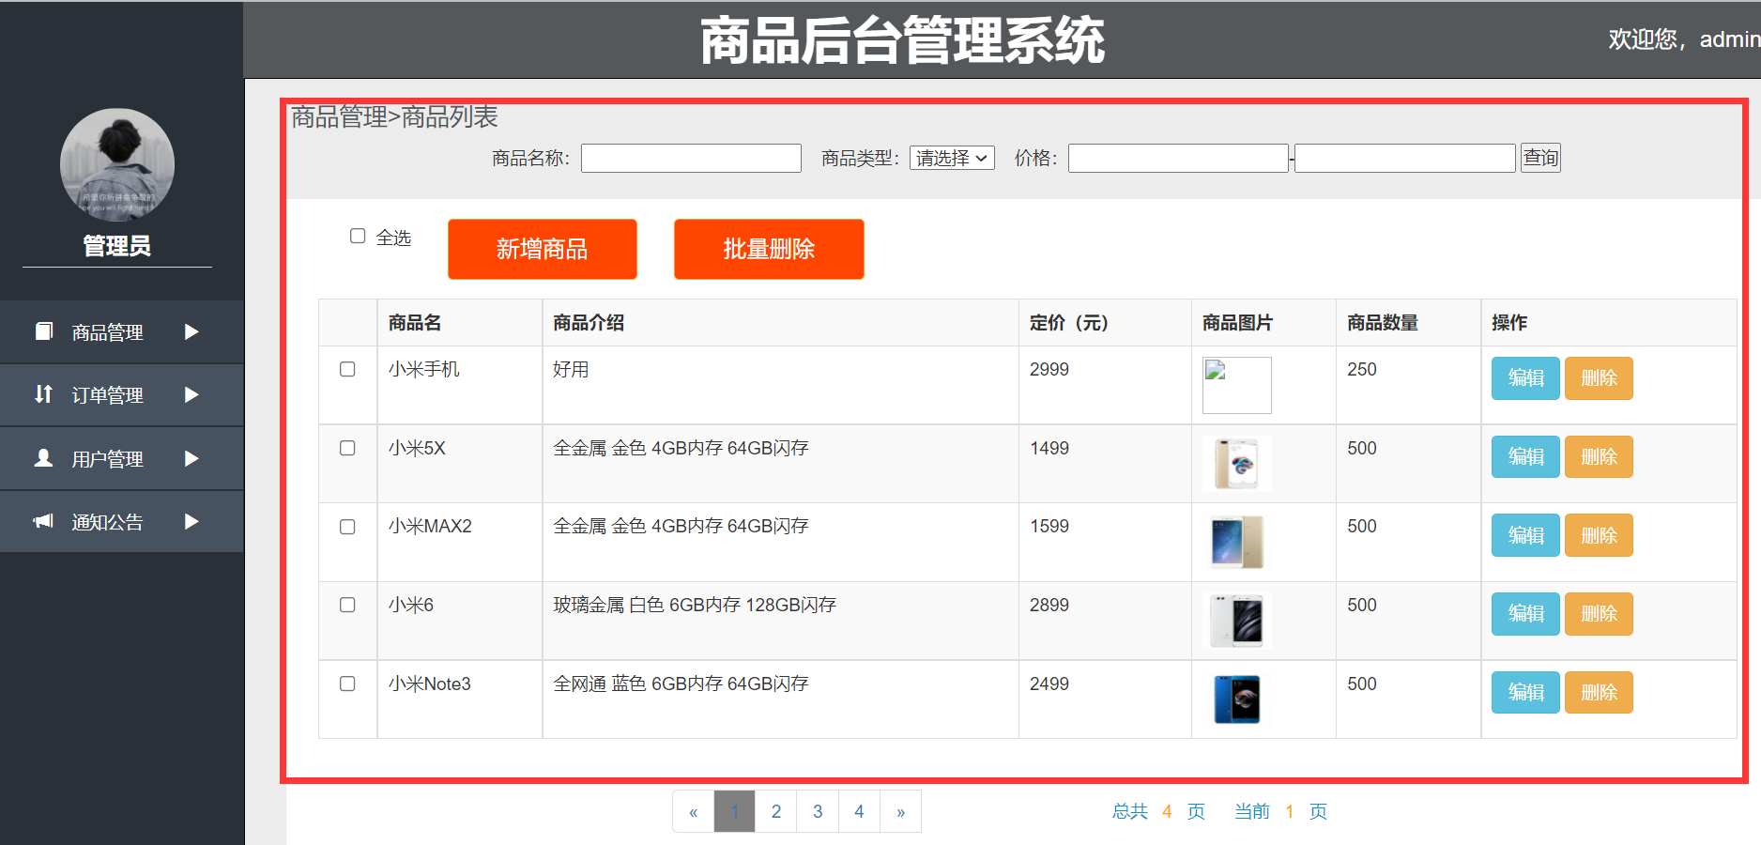Expand the 商品管理 submenu arrow

192,331
